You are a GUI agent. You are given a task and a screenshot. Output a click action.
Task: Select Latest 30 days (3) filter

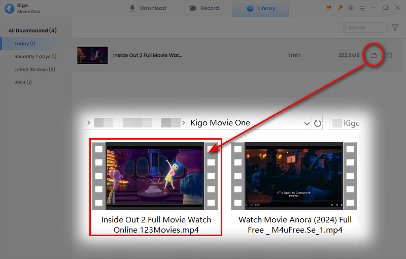35,70
